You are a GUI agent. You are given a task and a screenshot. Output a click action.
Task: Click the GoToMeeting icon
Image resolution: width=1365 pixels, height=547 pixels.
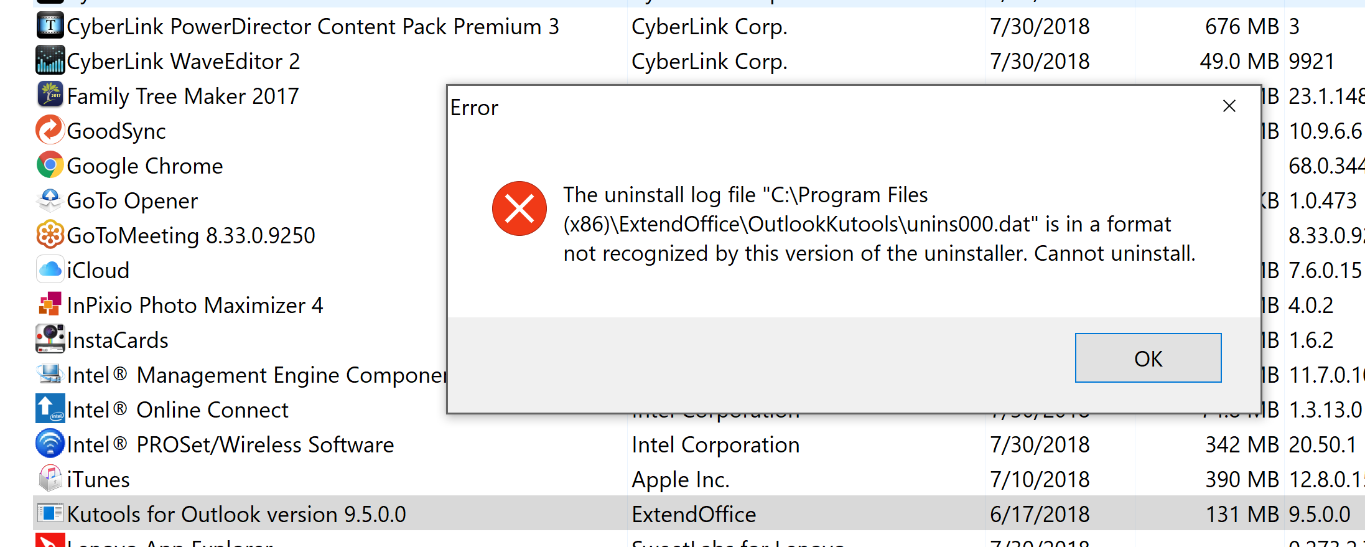(x=50, y=235)
